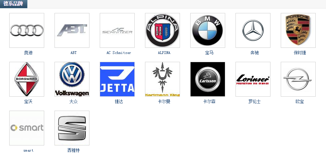Click the blue JETTA logo
326x154 pixels.
[117, 79]
